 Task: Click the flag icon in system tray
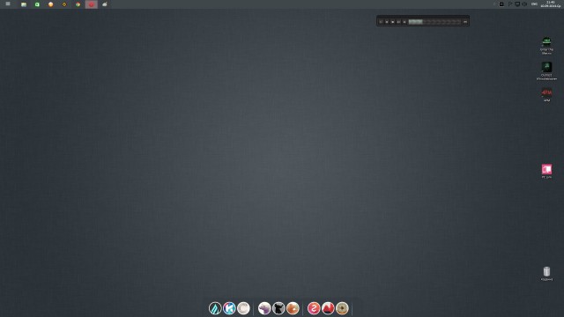click(510, 4)
